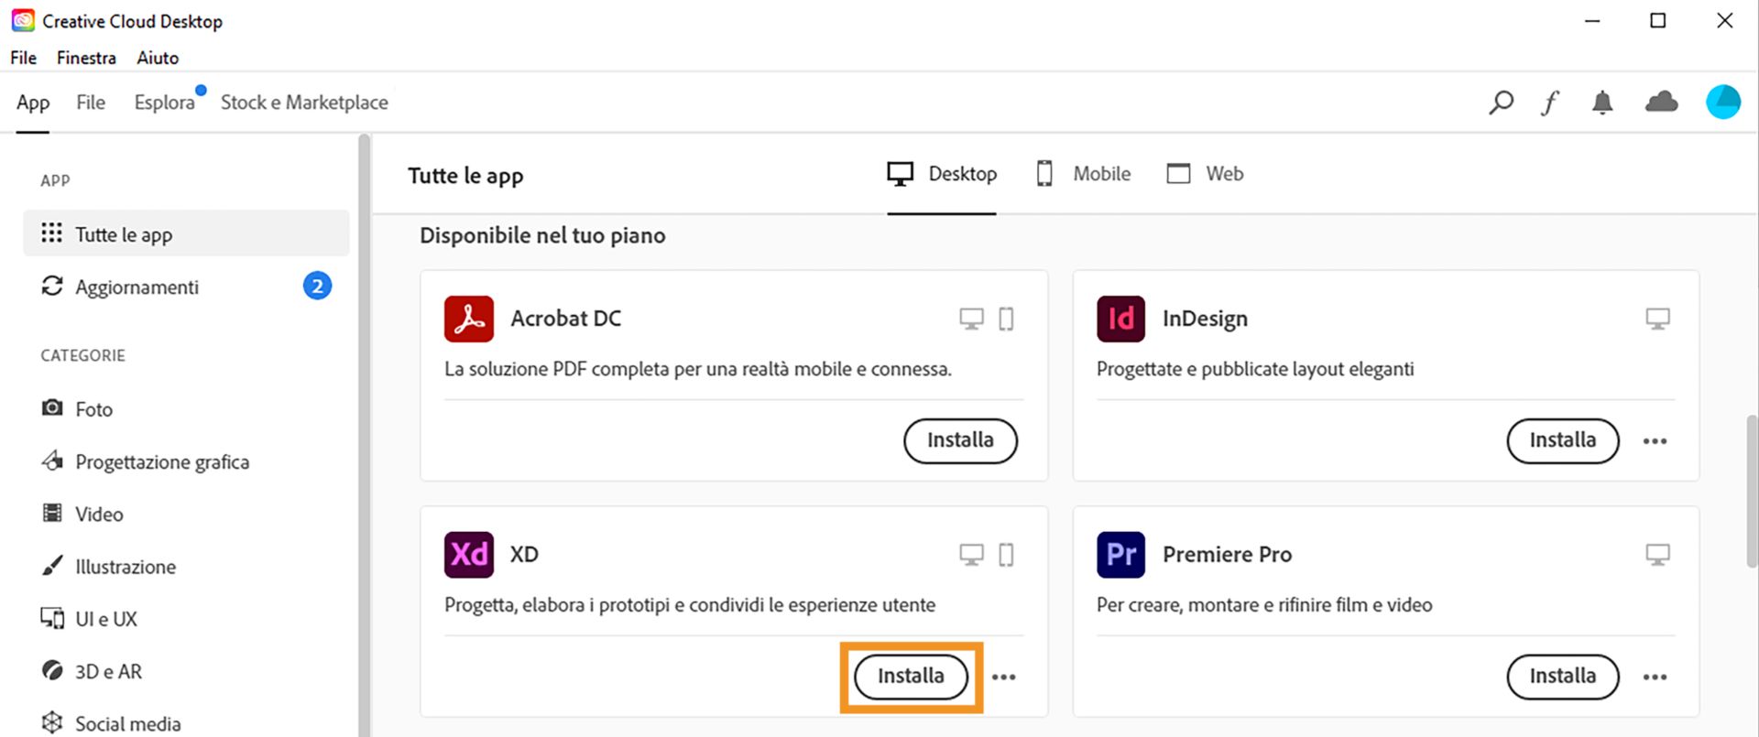The width and height of the screenshot is (1759, 737).
Task: Open the notifications bell
Action: tap(1602, 103)
